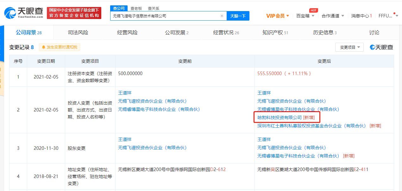Image resolution: width=402 pixels, height=191 pixels.
Task: Enable 发生变更时通知我 alert
Action: tap(60, 47)
